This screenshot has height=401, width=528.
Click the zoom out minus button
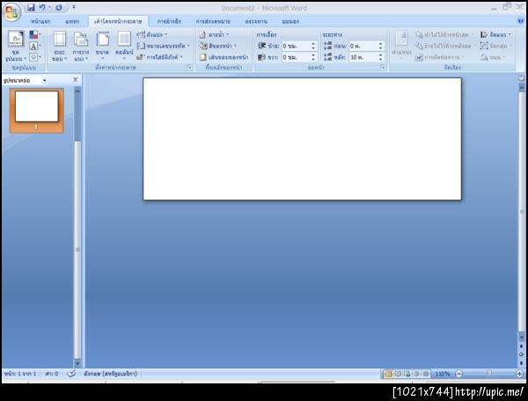[x=459, y=374]
